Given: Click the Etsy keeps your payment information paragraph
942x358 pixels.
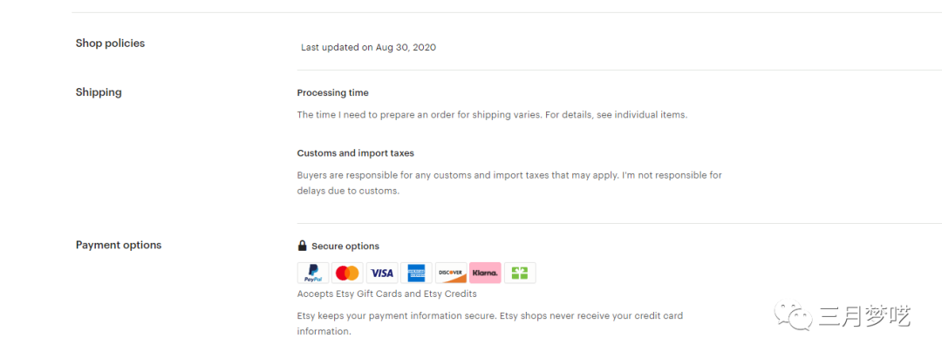Looking at the screenshot, I should (489, 322).
